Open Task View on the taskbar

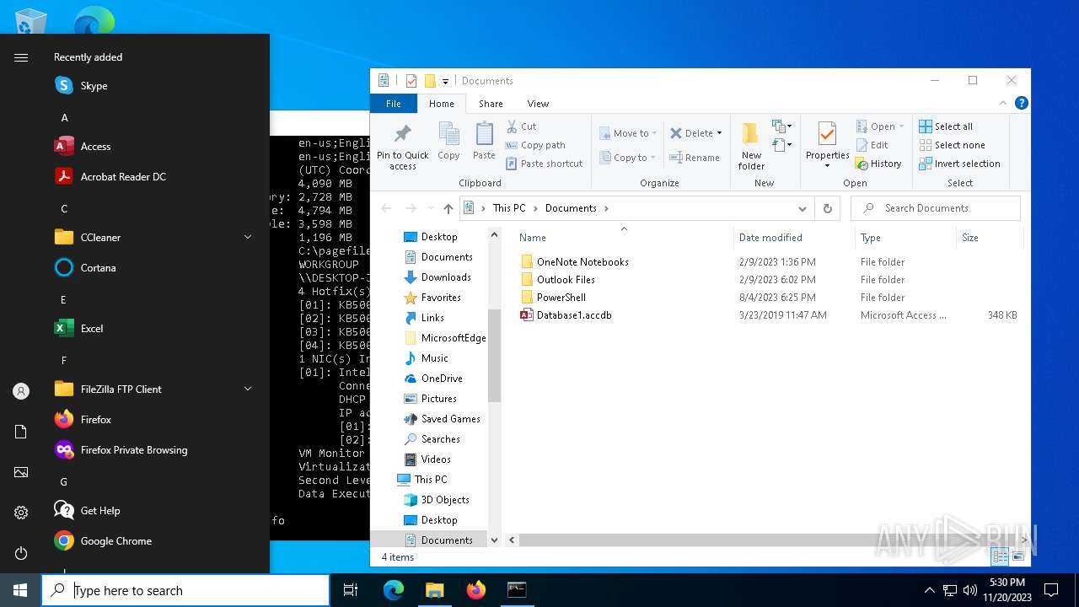click(x=352, y=591)
